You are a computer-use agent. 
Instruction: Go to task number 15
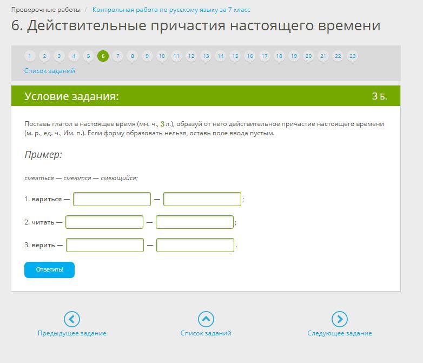(235, 56)
